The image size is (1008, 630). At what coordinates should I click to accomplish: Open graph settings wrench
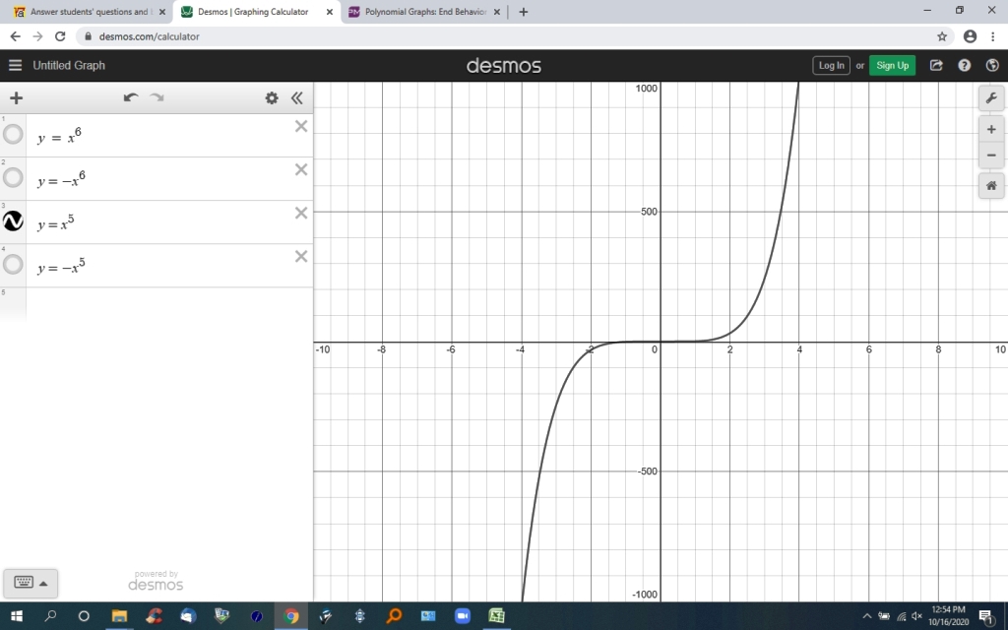pos(991,98)
